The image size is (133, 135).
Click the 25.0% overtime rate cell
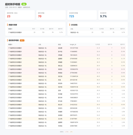tap(123, 52)
